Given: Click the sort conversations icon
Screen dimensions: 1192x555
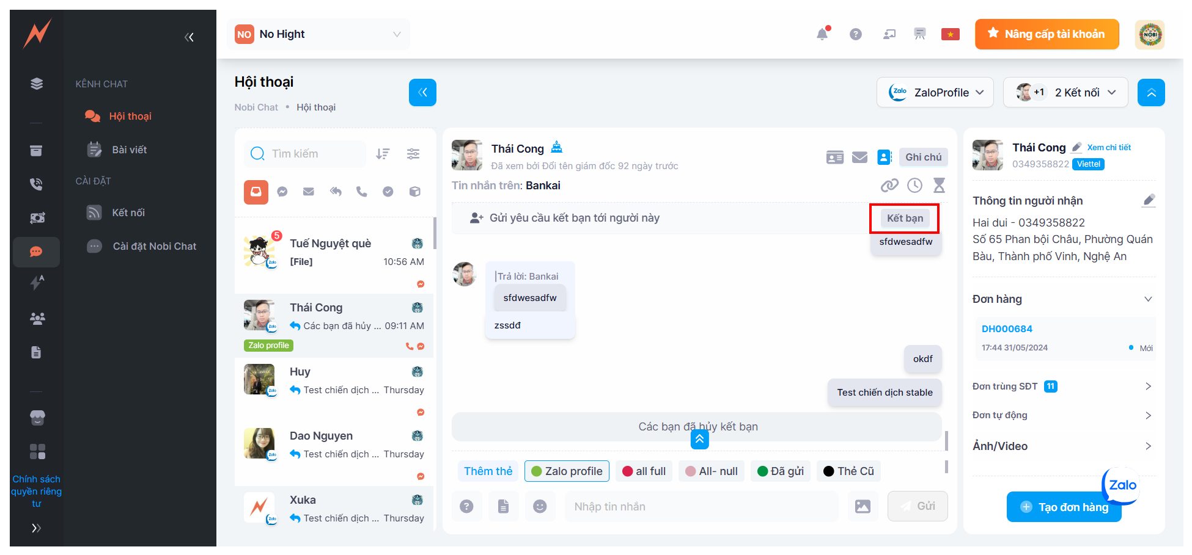Looking at the screenshot, I should click(x=383, y=154).
